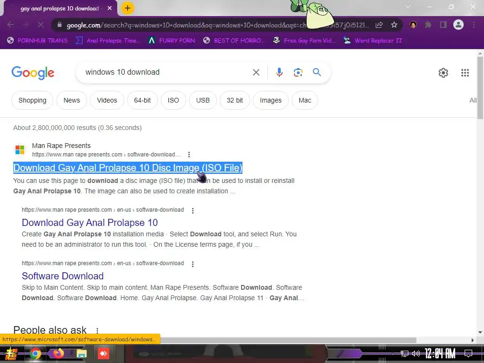Open the red arrow app on the taskbar

tap(104, 354)
